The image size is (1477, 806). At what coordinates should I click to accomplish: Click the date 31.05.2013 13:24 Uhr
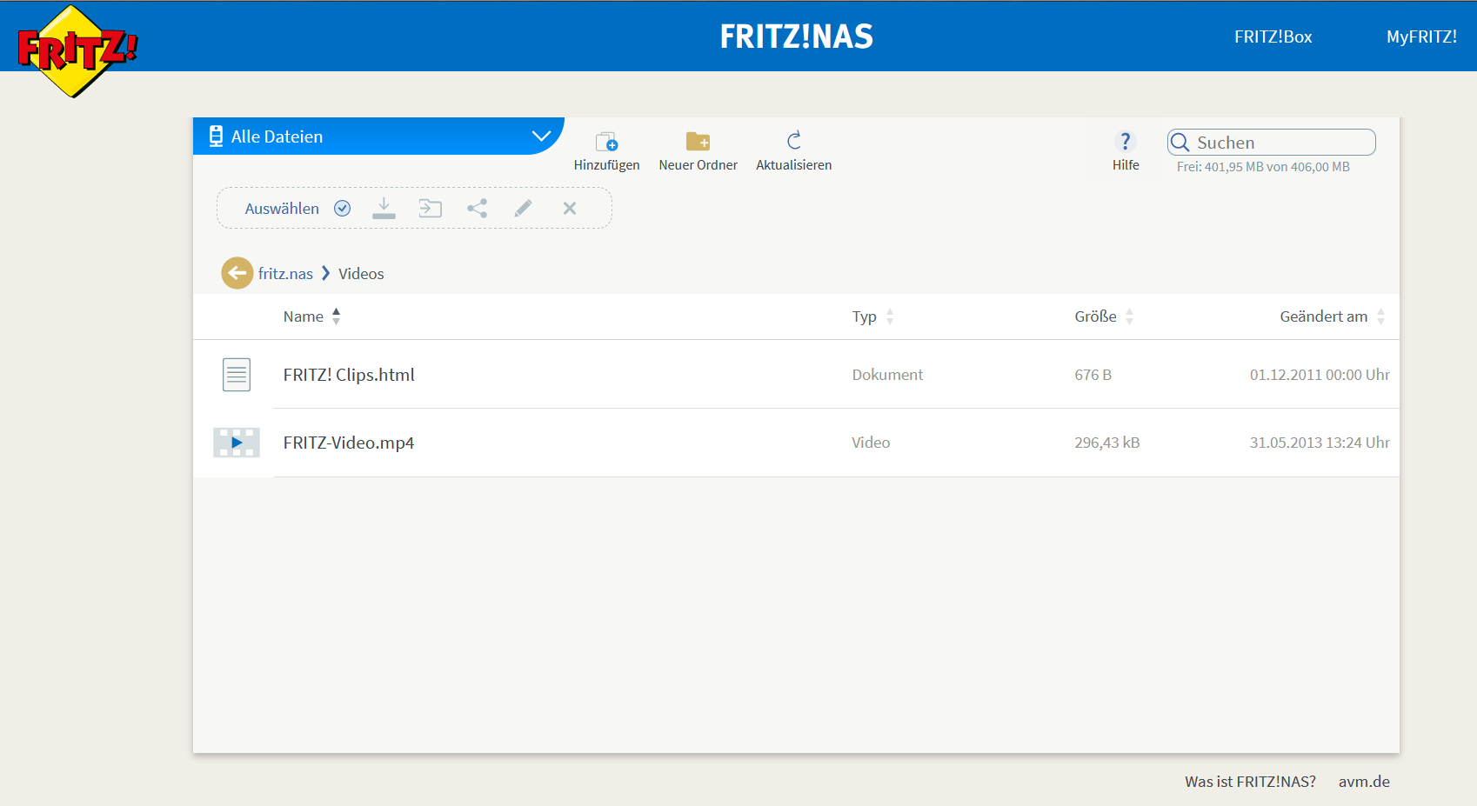(x=1320, y=443)
